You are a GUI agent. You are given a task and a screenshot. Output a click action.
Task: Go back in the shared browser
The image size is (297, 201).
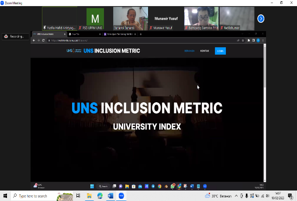pyautogui.click(x=34, y=40)
